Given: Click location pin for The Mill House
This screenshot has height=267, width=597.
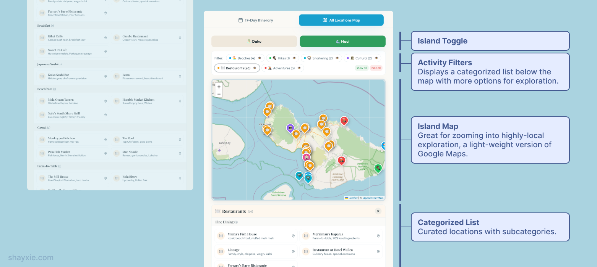Looking at the screenshot, I should [x=105, y=178].
